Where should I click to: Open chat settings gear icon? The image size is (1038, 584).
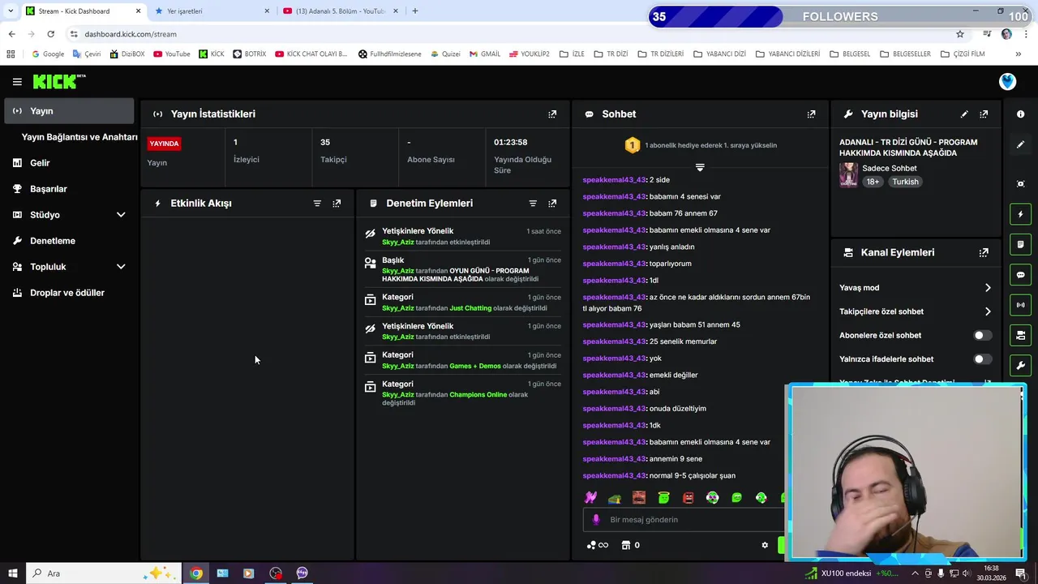(x=764, y=545)
